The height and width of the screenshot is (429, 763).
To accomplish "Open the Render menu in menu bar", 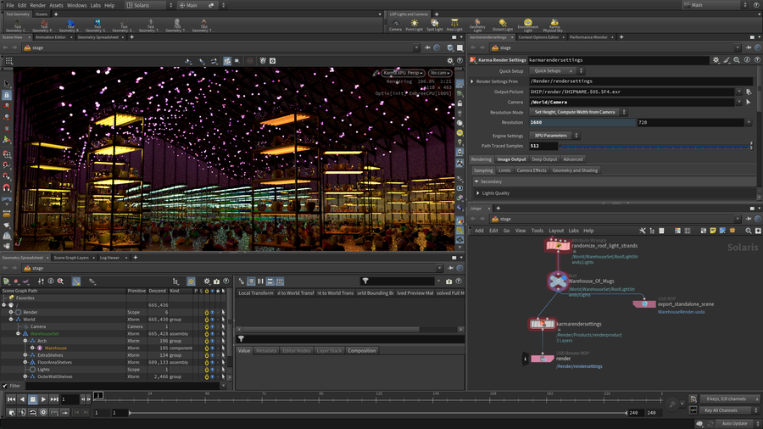I will point(38,5).
